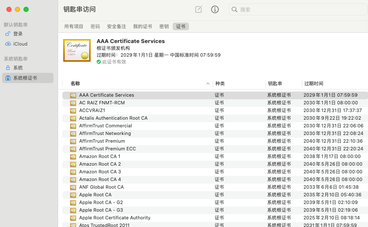Click the ANF Global Root CA icon
Image resolution: width=368 pixels, height=227 pixels.
tap(73, 187)
